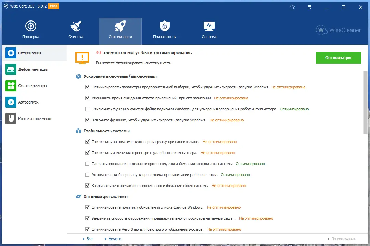
Task: Click text Вы можете оптимизировать систему и сеть
Action: coord(134,63)
